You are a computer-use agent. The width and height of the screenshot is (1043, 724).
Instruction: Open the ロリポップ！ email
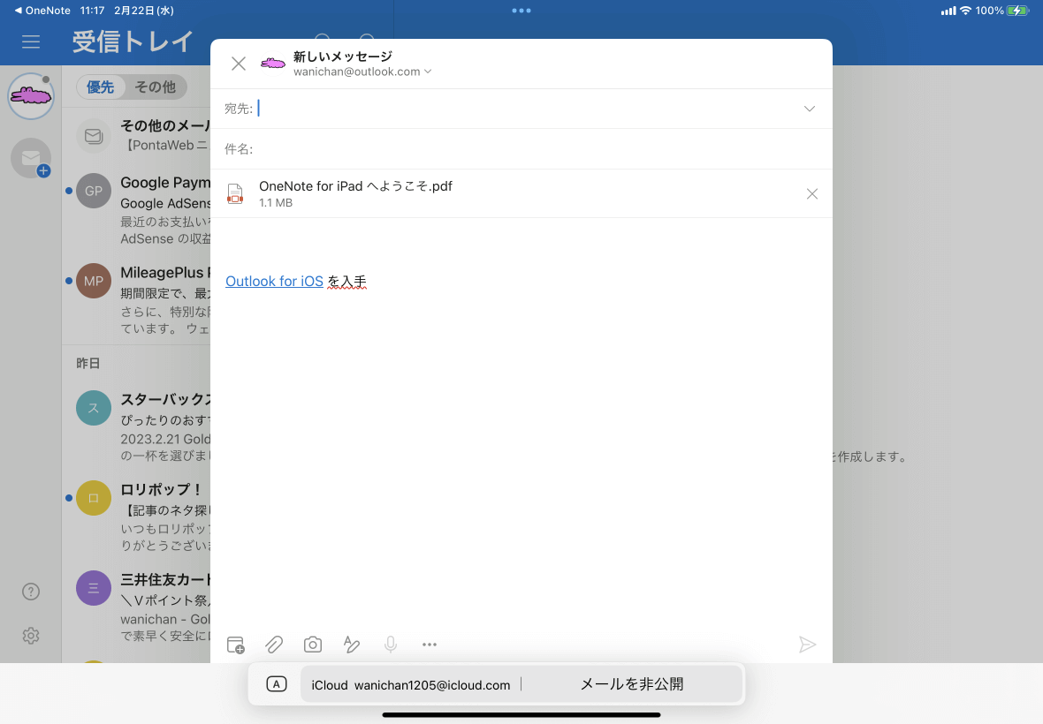tap(136, 517)
